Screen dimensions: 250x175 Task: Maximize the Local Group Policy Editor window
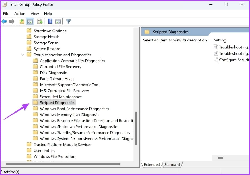click(x=226, y=5)
